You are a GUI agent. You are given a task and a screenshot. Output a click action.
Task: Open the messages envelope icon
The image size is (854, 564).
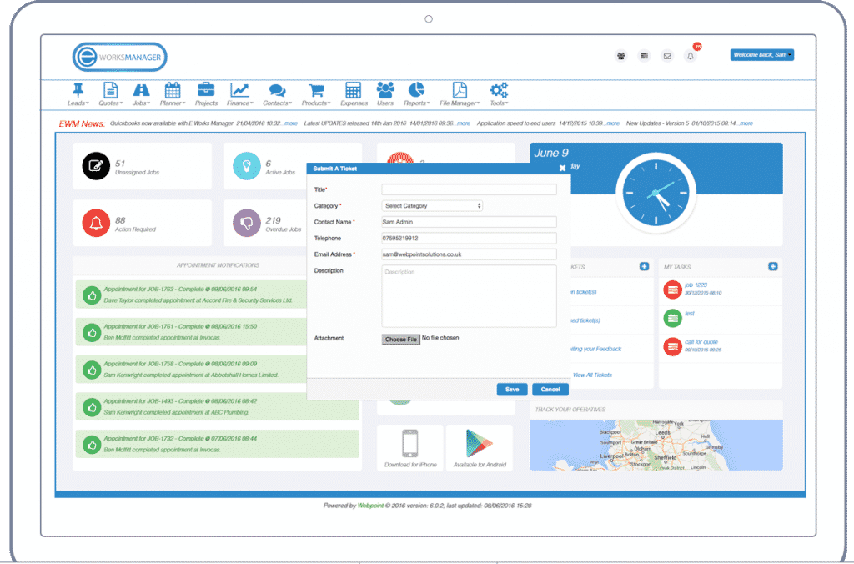pyautogui.click(x=666, y=55)
